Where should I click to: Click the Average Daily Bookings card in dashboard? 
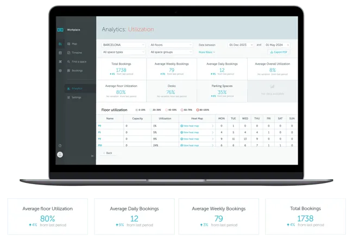coord(222,69)
